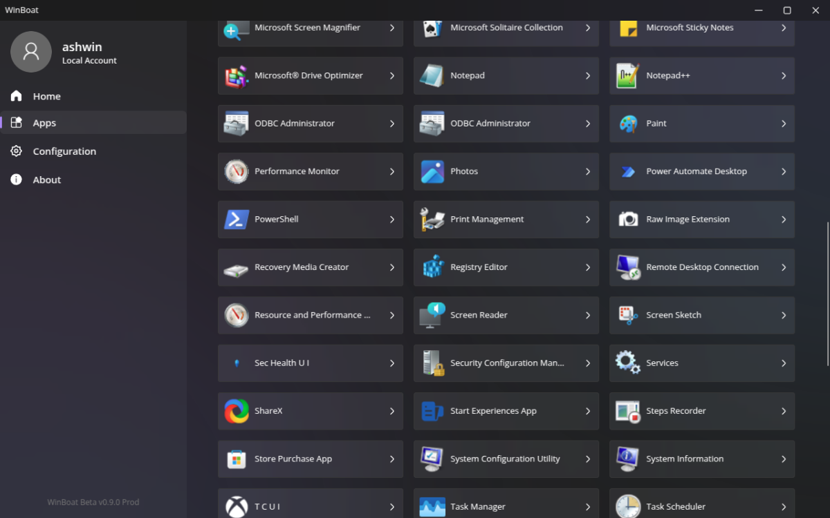
Task: Click the 'Microsoft Solitaire Collection' label
Action: pos(506,28)
